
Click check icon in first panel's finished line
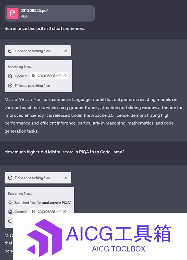[10, 86]
